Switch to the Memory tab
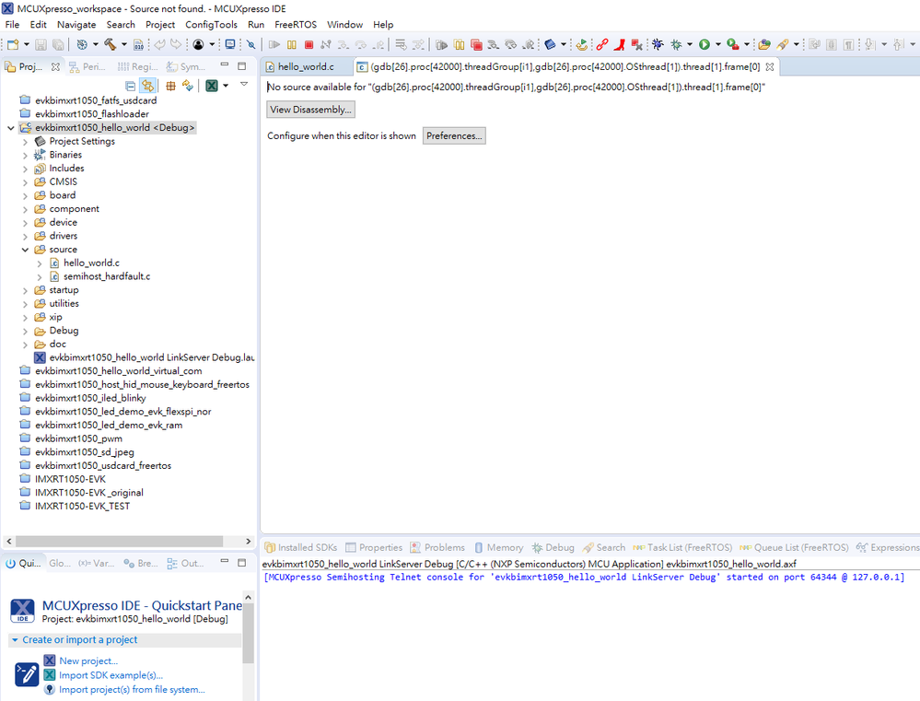 click(499, 547)
